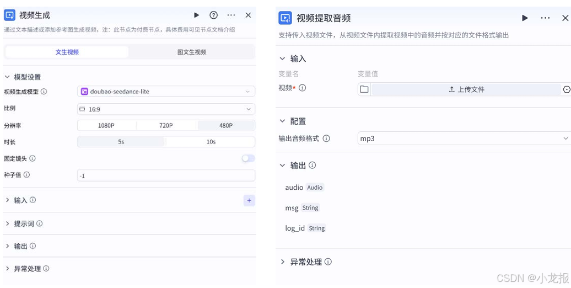This screenshot has height=288, width=571.
Task: Expand 异常处理 in 视频提取音频 panel
Action: (282, 262)
